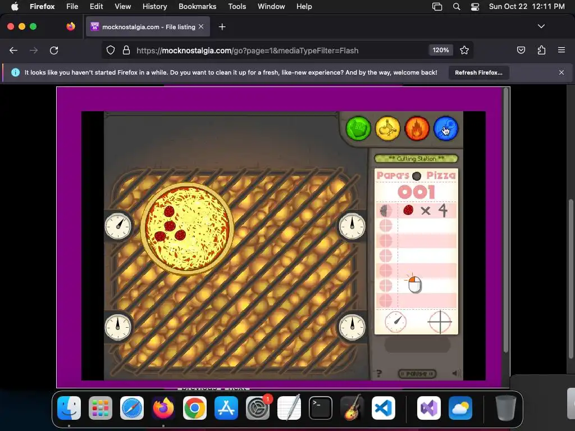Click the mouse hint icon on the ticket
This screenshot has height=431, width=575.
414,284
